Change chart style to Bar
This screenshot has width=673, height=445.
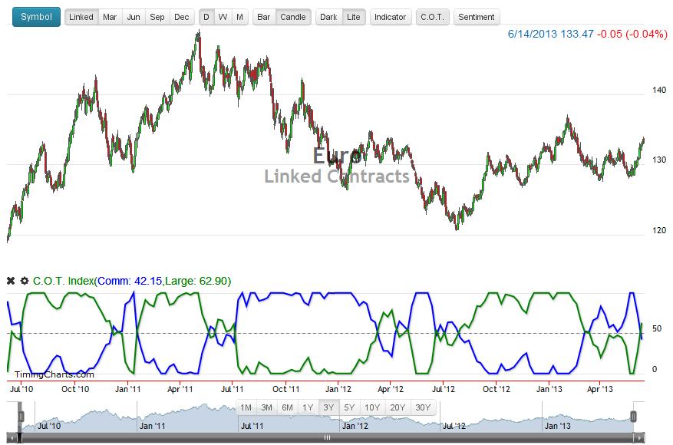[x=263, y=17]
